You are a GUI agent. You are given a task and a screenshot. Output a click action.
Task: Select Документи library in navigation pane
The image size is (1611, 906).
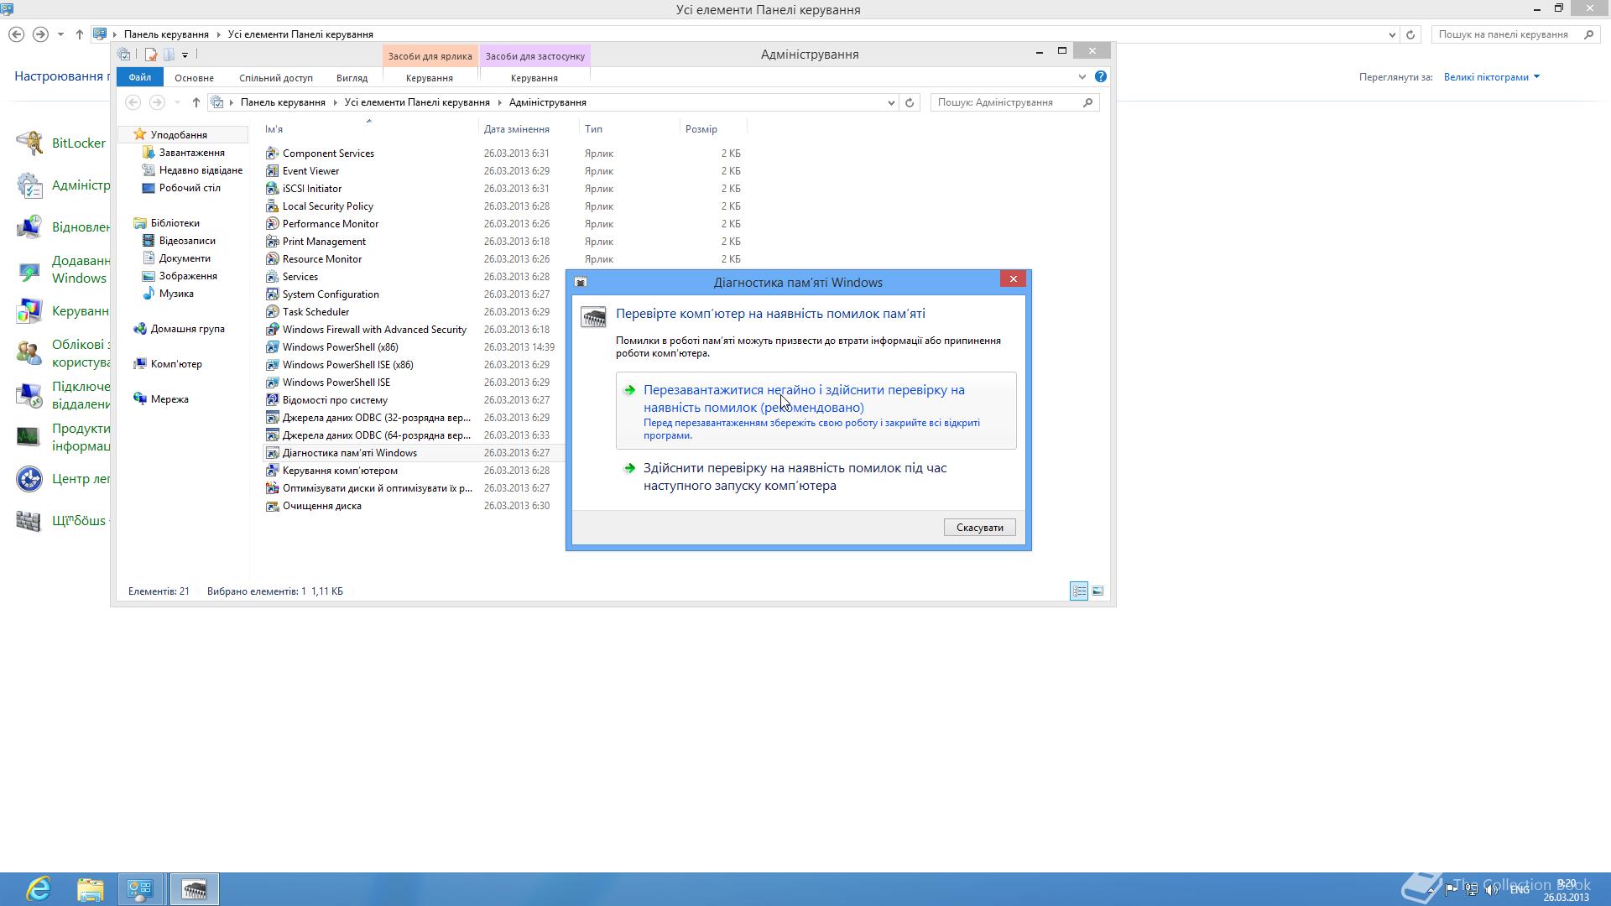pyautogui.click(x=185, y=258)
